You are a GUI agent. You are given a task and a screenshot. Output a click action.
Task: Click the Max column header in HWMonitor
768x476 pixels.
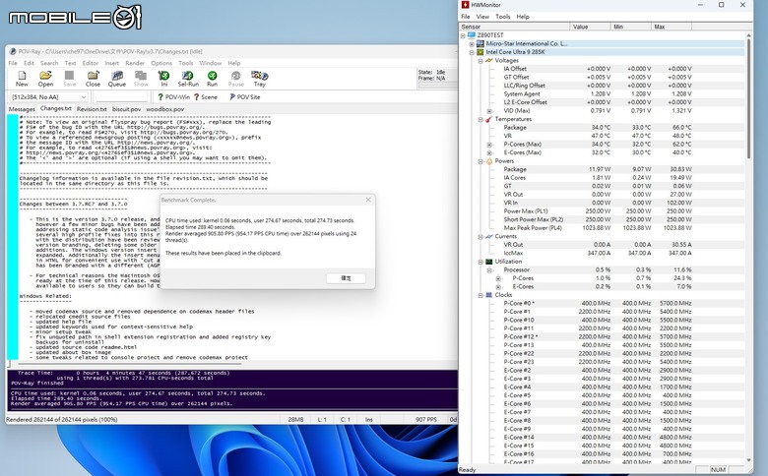point(672,27)
